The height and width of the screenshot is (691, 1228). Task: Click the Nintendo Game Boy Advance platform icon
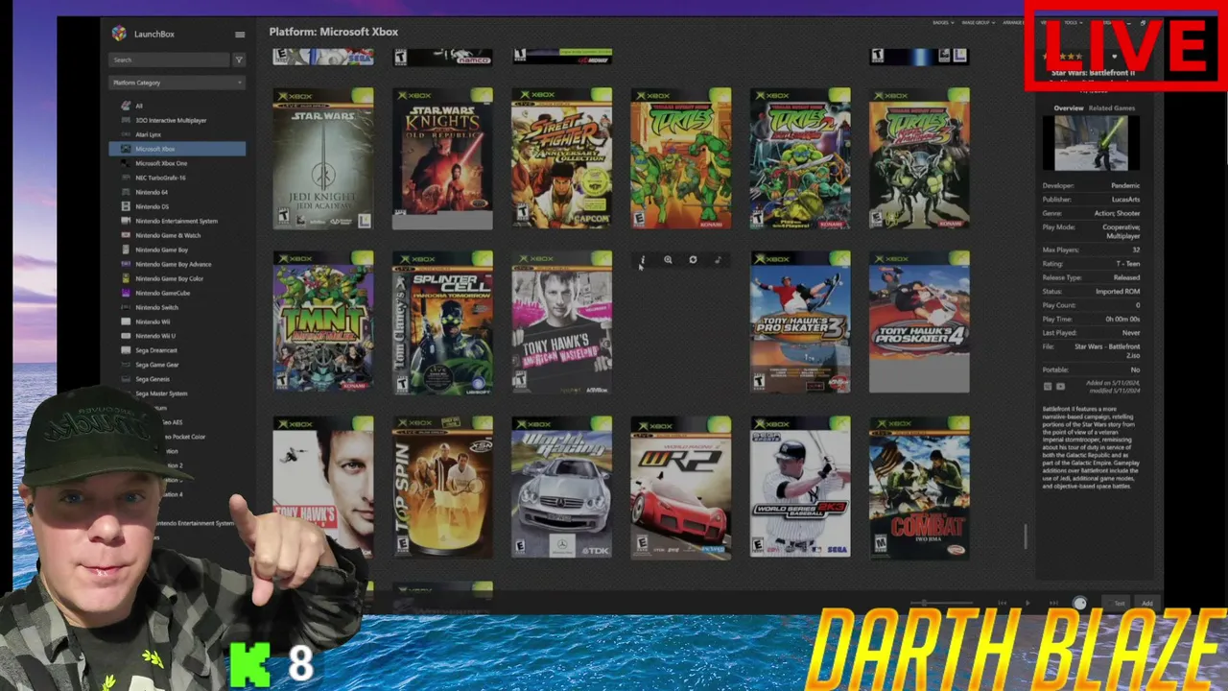click(126, 264)
